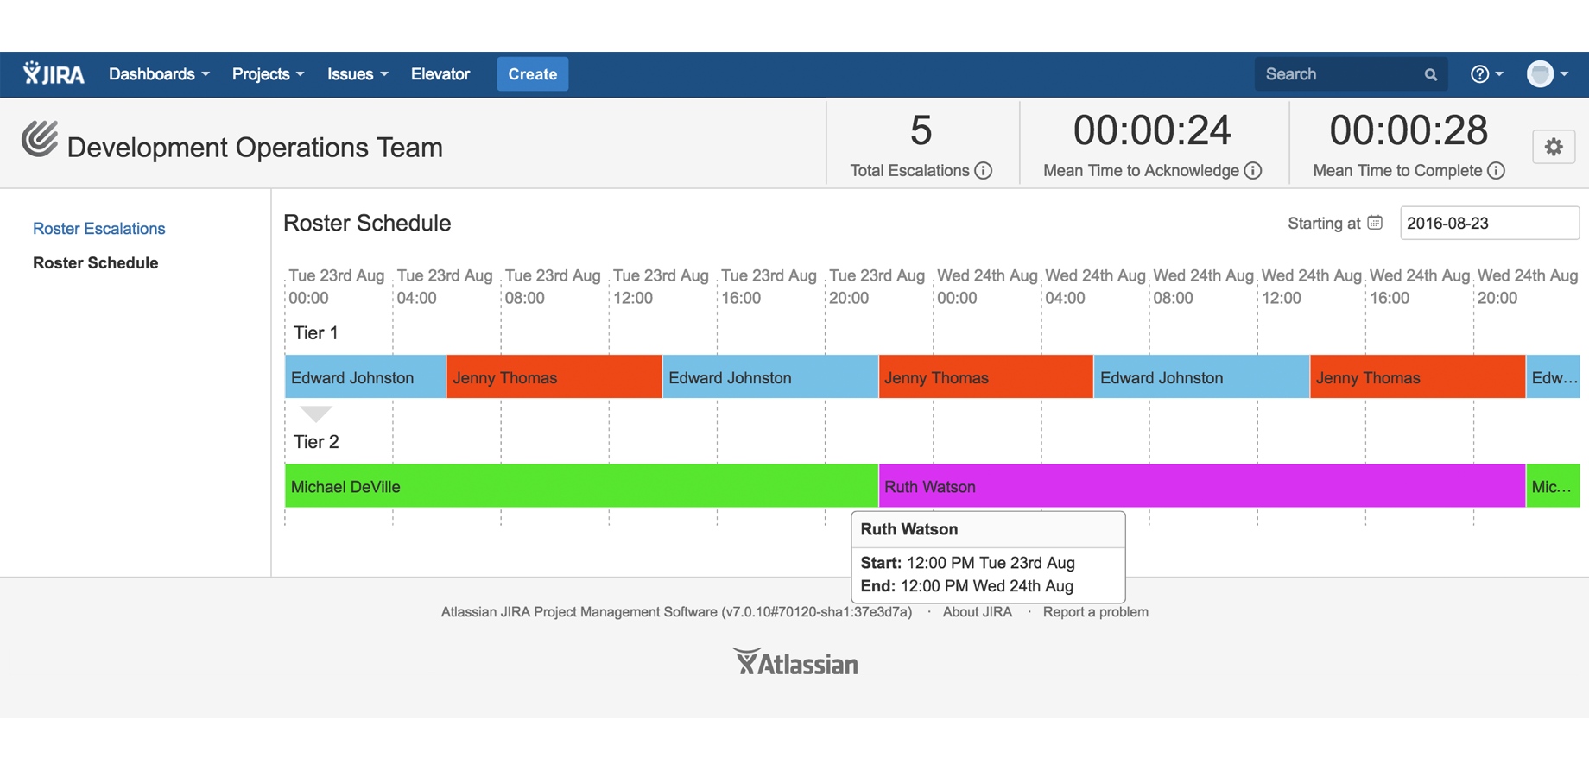Open the help question-mark menu

click(1486, 74)
